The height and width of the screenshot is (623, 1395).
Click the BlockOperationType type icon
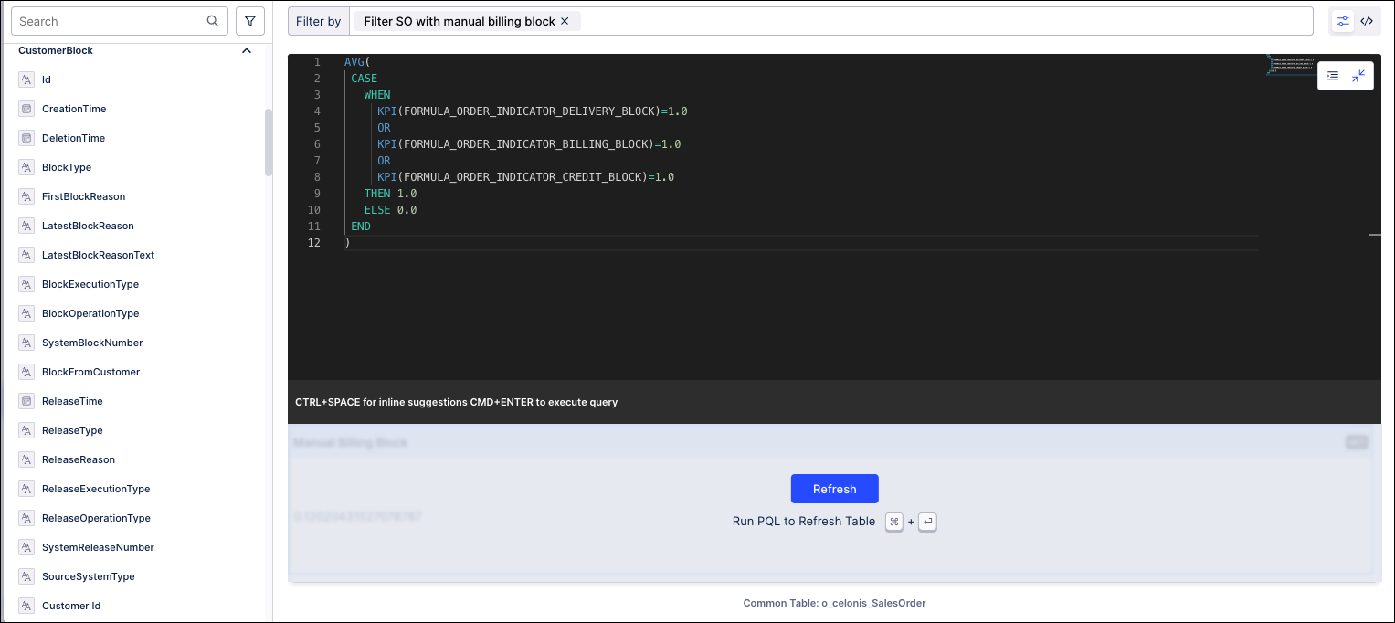tap(26, 313)
